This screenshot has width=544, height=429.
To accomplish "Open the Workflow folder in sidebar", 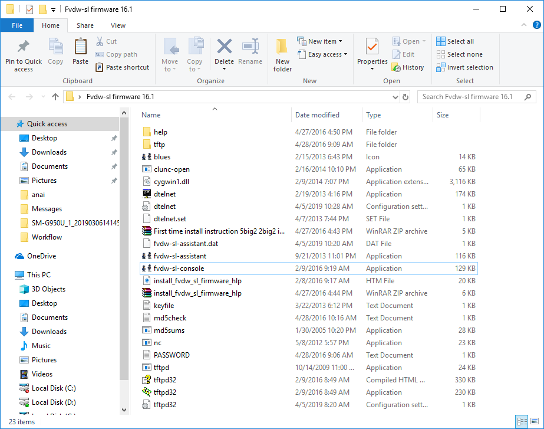I will 47,237.
